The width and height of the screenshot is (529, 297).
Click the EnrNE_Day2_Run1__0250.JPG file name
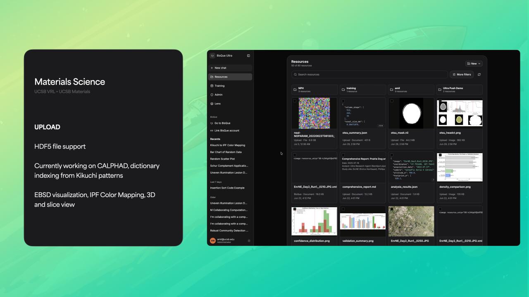410,241
